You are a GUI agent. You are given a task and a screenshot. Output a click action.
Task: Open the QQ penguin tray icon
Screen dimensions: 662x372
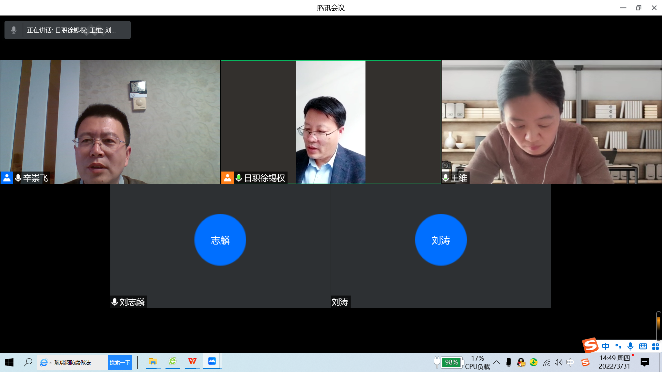coord(521,362)
